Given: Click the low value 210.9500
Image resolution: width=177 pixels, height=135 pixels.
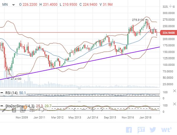Looking at the screenshot, I should pyautogui.click(x=70, y=4).
